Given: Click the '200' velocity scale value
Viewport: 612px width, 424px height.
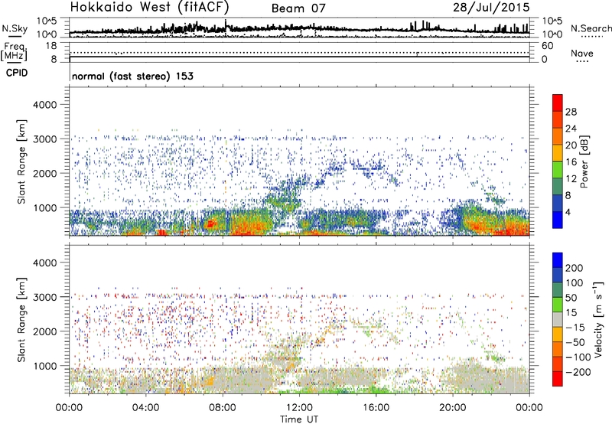Looking at the screenshot, I should coord(575,268).
